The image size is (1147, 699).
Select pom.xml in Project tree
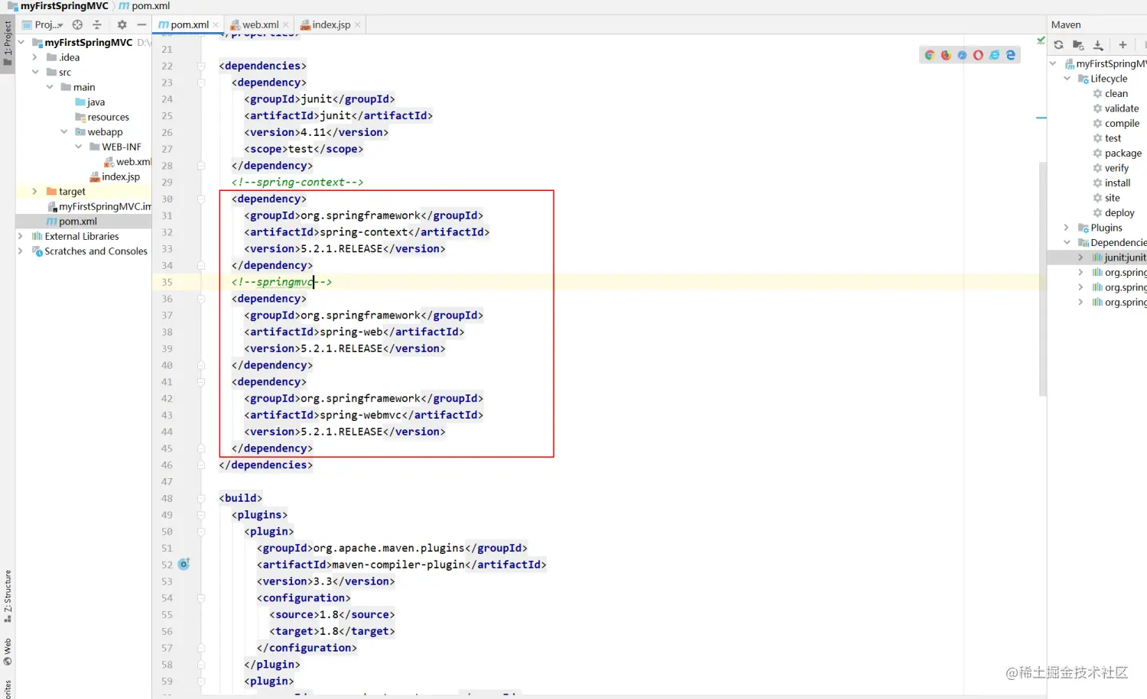coord(72,221)
